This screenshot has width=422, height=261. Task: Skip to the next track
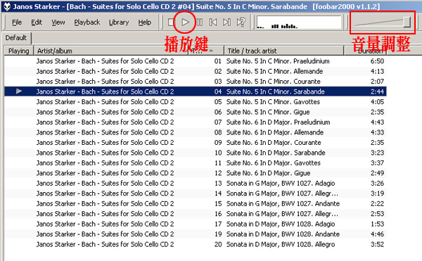click(x=227, y=22)
